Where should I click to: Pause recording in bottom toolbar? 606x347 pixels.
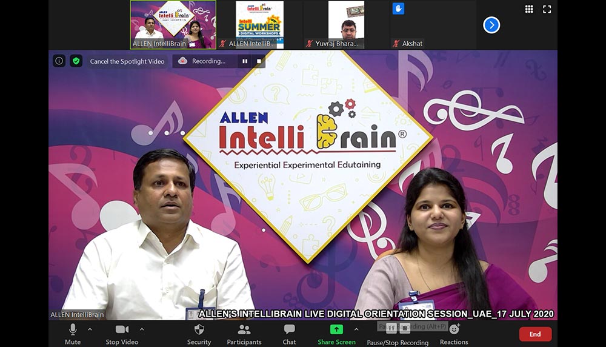coord(391,328)
